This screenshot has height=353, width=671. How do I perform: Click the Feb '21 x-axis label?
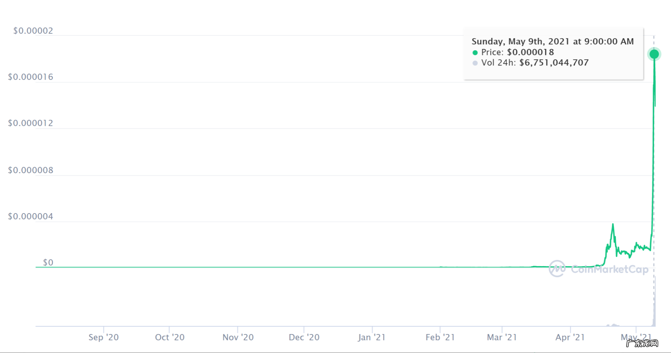[440, 337]
